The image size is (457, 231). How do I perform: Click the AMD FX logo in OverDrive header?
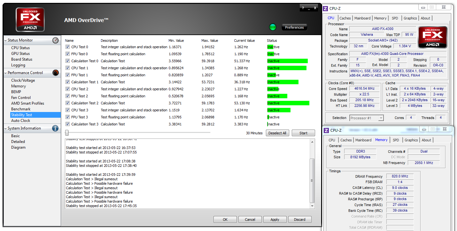coord(30,20)
